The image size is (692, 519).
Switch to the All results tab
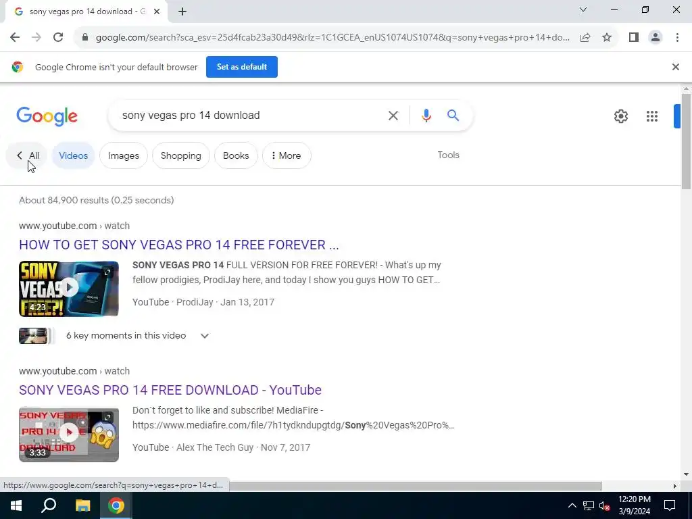coord(27,155)
